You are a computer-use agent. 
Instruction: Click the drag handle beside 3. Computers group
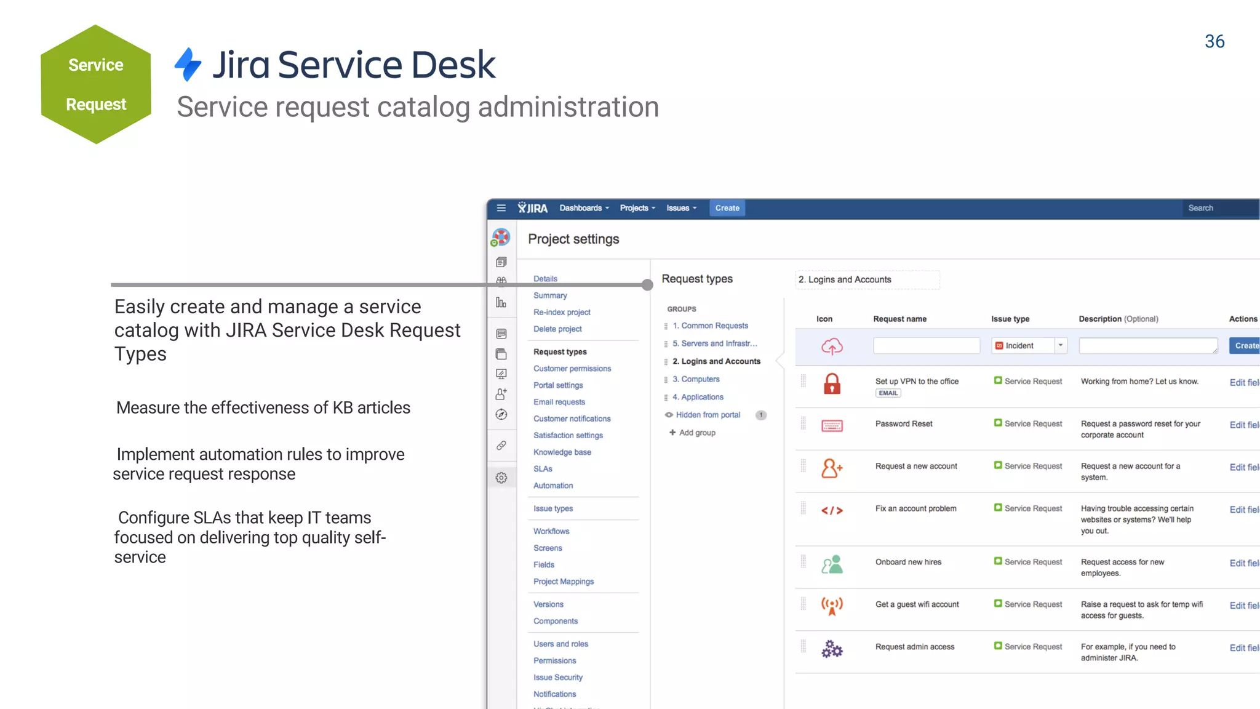tap(666, 380)
